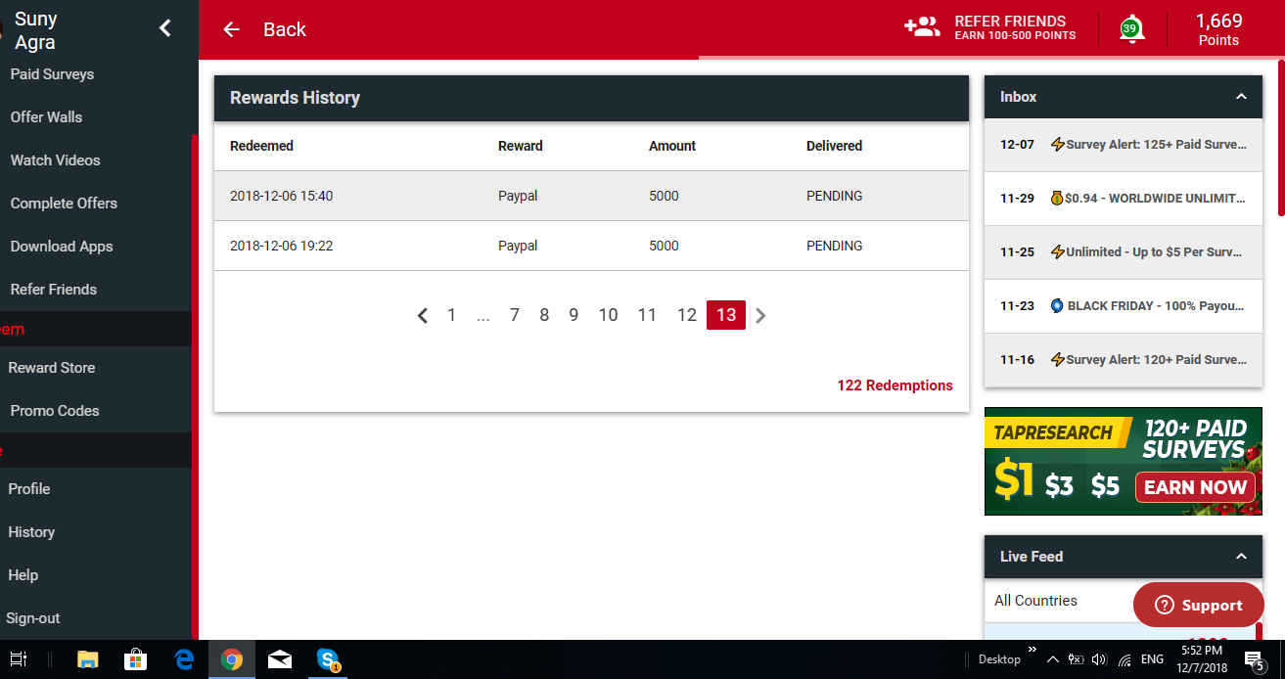
Task: Click the Reward column header
Action: coord(520,146)
